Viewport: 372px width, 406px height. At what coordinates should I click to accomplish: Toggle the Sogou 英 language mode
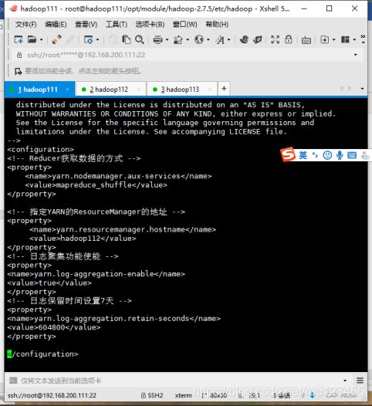click(303, 155)
